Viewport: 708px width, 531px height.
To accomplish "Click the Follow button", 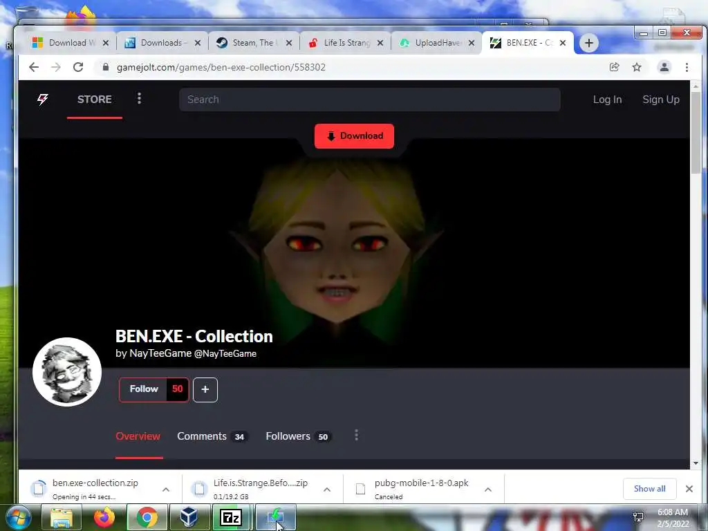I will [144, 389].
